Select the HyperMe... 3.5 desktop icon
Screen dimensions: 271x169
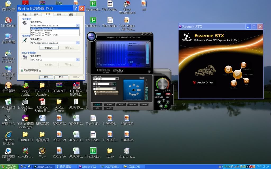coord(25,106)
